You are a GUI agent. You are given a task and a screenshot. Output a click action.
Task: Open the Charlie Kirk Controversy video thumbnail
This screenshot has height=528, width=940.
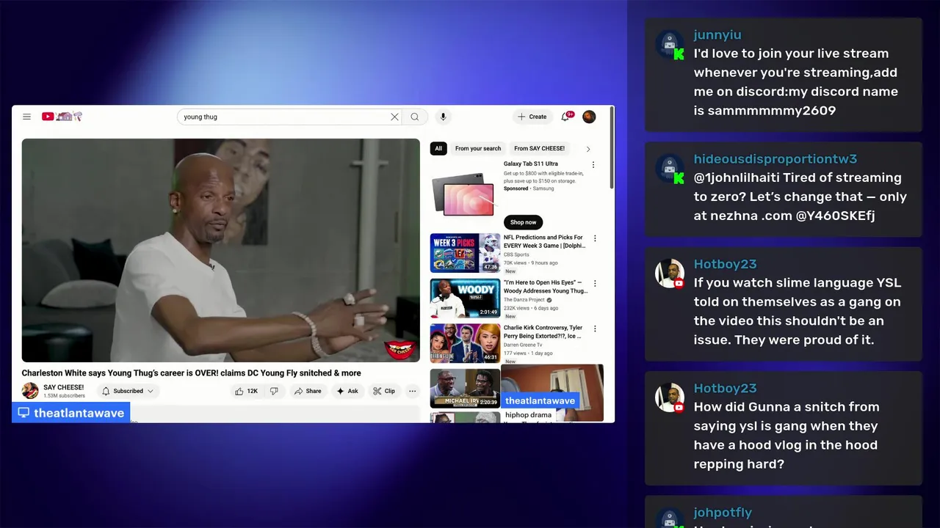pos(465,343)
